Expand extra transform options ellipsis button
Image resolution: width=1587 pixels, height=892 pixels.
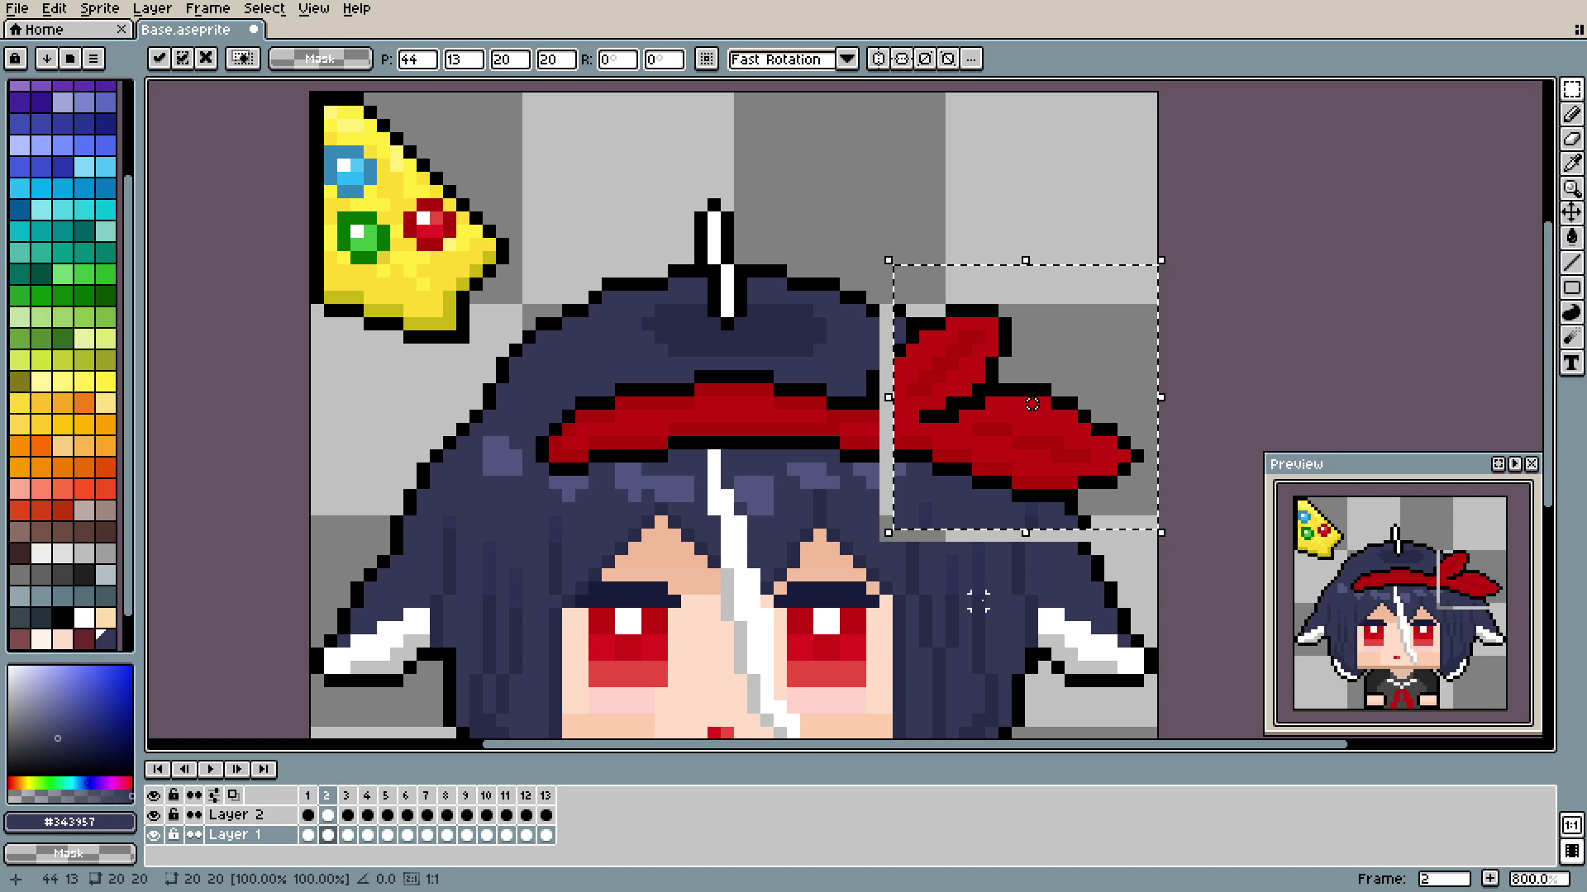click(x=971, y=59)
